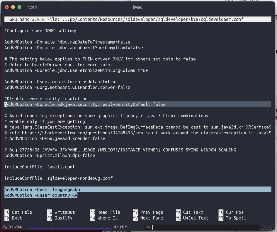The width and height of the screenshot is (277, 232).
Task: Click the IncludeConfFile sqldeveloper-nondebug.conf line
Action: click(58, 178)
